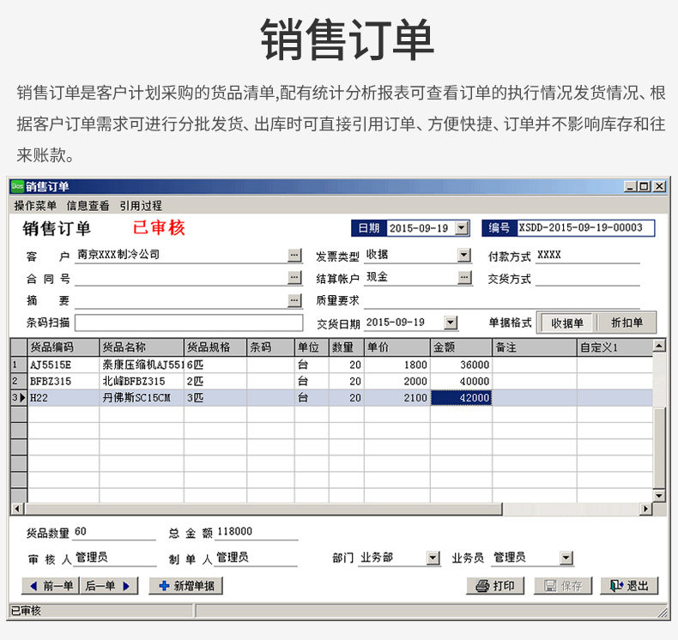678x640 pixels.
Task: Expand the delivery date dropdown
Action: (451, 323)
